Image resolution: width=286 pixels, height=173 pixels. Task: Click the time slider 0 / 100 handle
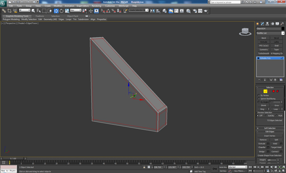pos(13,159)
